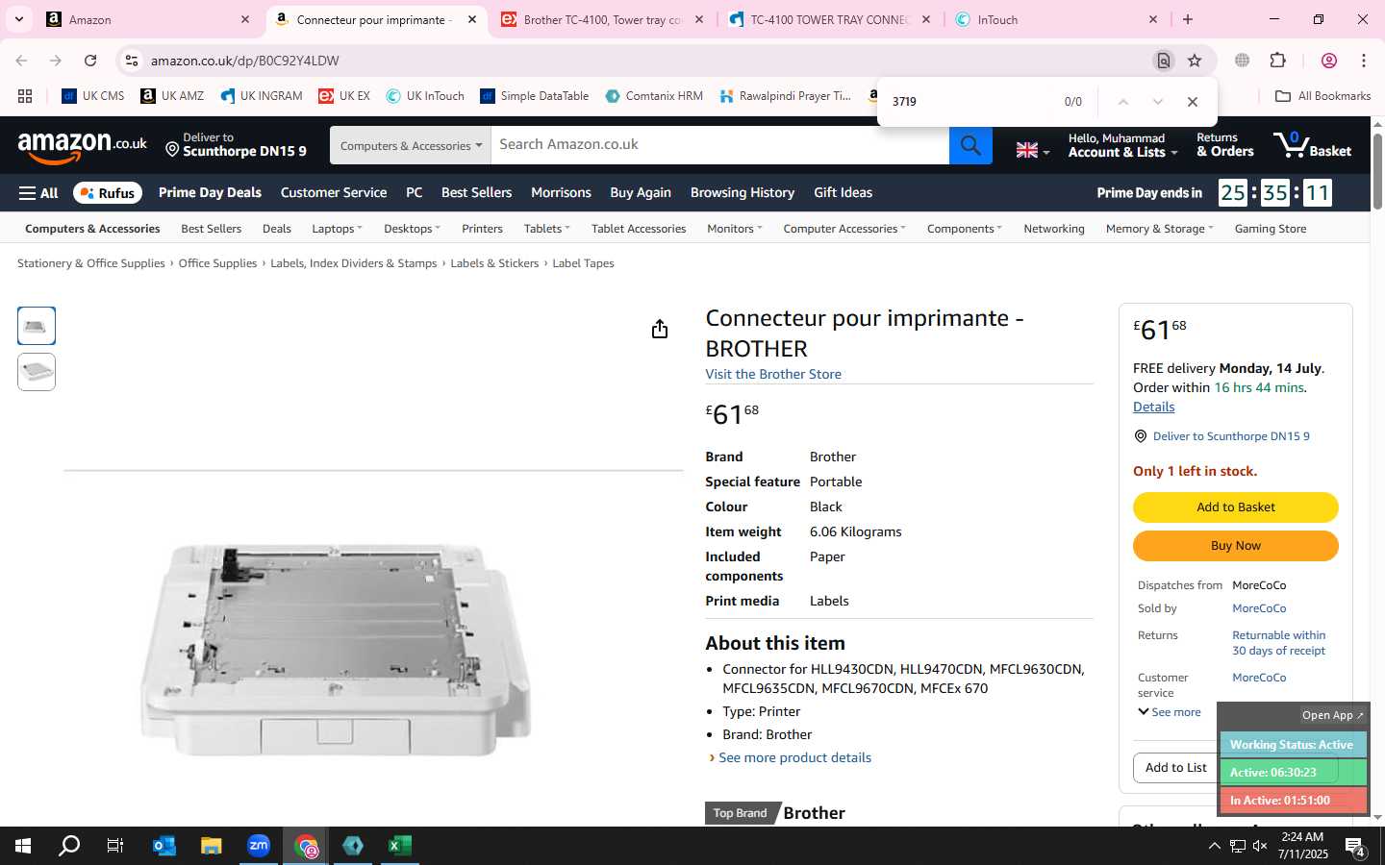Expand the Memory & Storage submenu
1385x865 pixels.
(1159, 229)
